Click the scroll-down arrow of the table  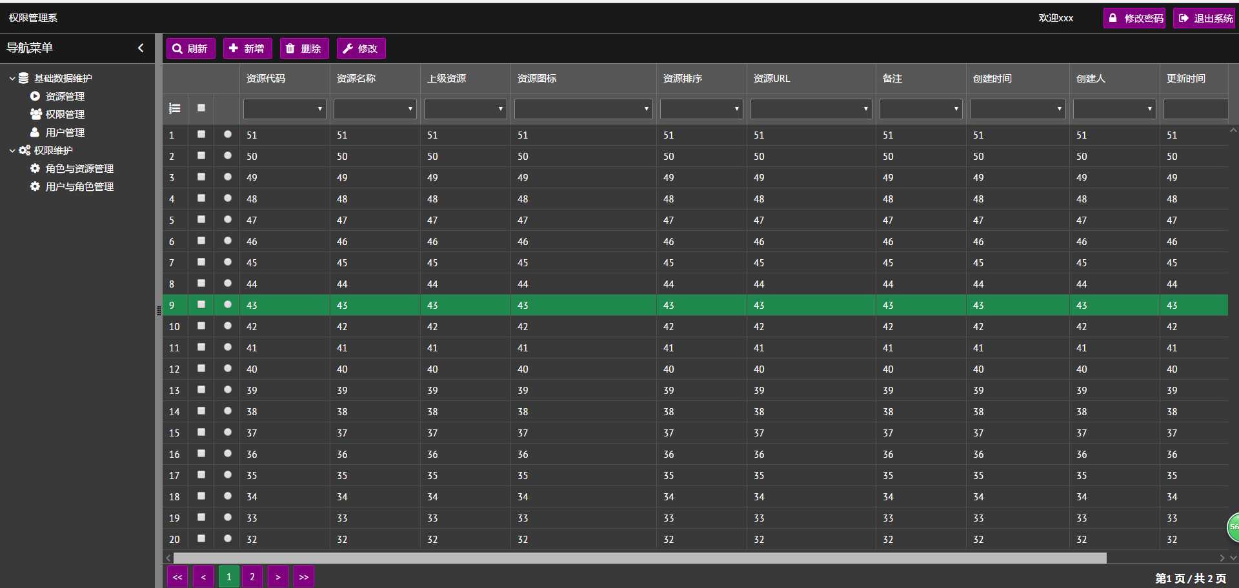pos(1233,558)
